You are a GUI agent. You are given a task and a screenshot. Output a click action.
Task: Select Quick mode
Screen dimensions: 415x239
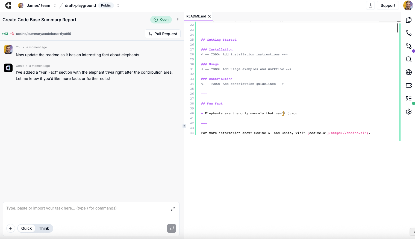[x=27, y=228]
